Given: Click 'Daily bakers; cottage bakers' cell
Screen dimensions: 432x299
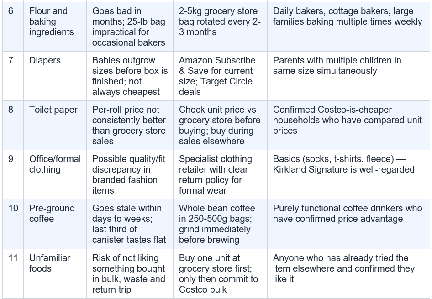Looking at the screenshot, I should (x=348, y=27).
